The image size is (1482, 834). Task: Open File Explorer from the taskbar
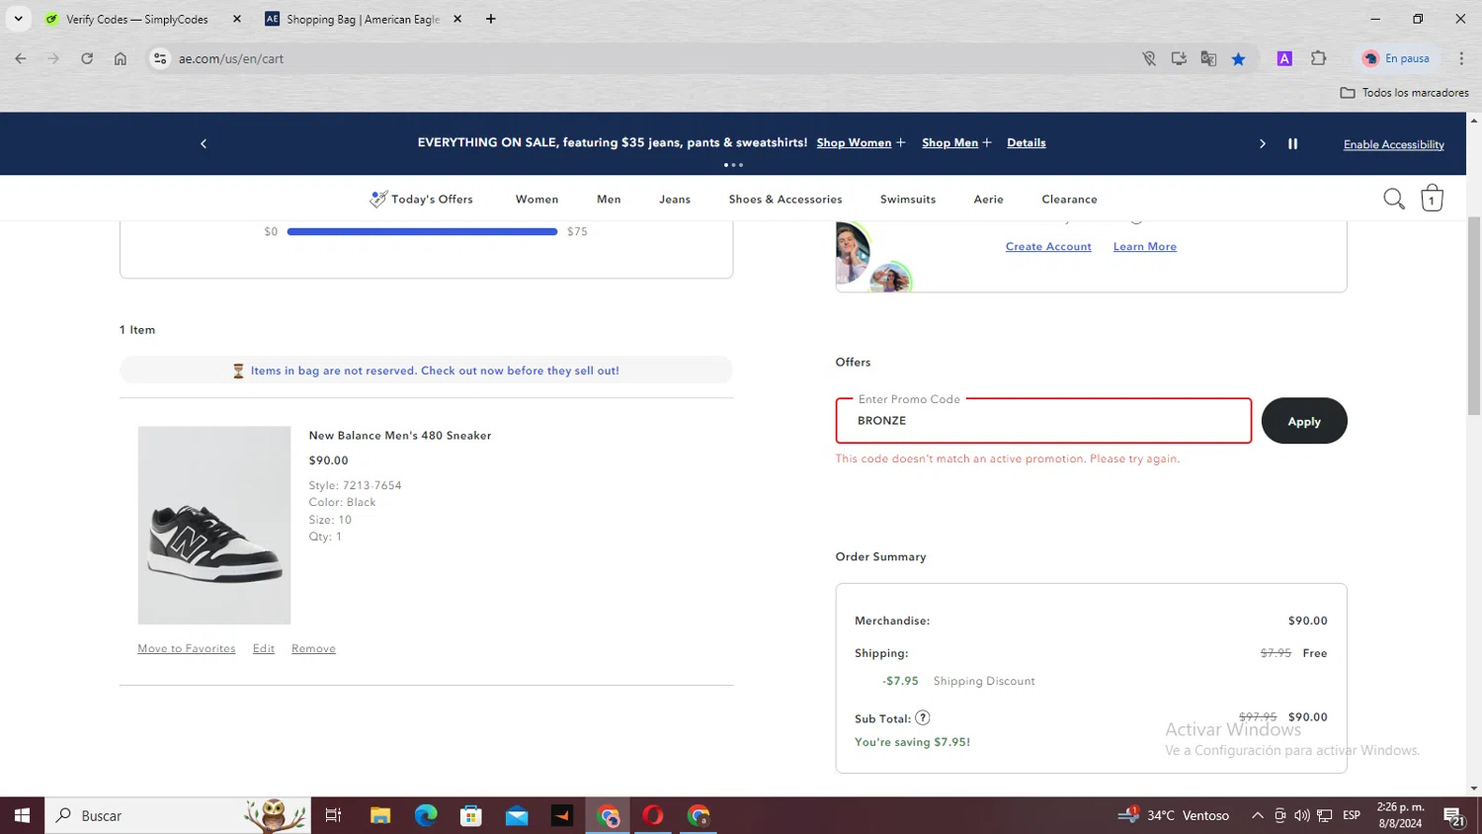click(x=380, y=815)
